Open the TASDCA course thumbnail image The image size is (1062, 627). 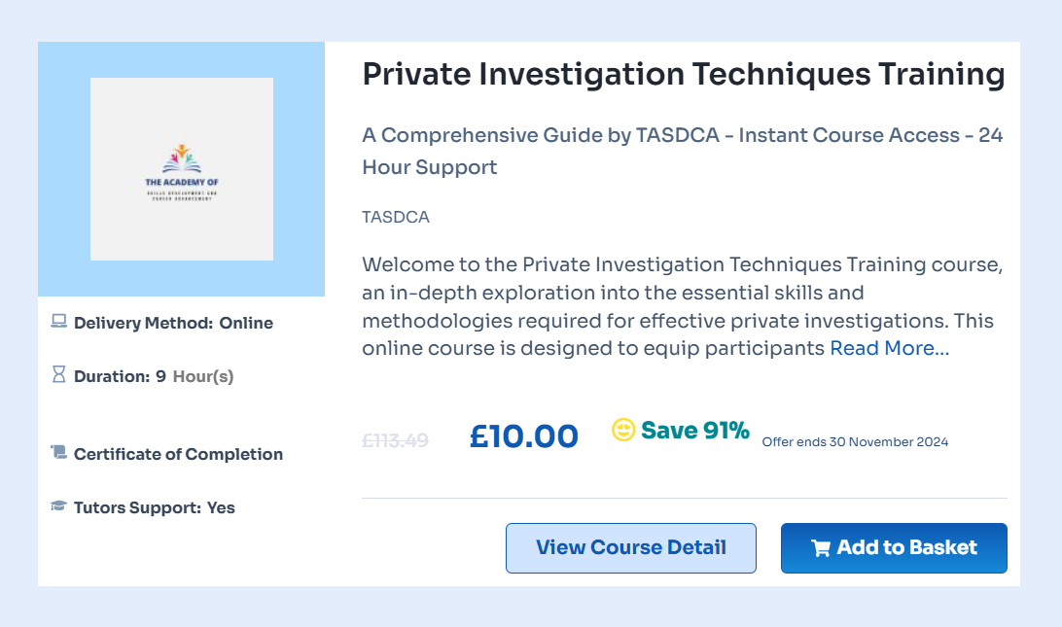[x=182, y=169]
